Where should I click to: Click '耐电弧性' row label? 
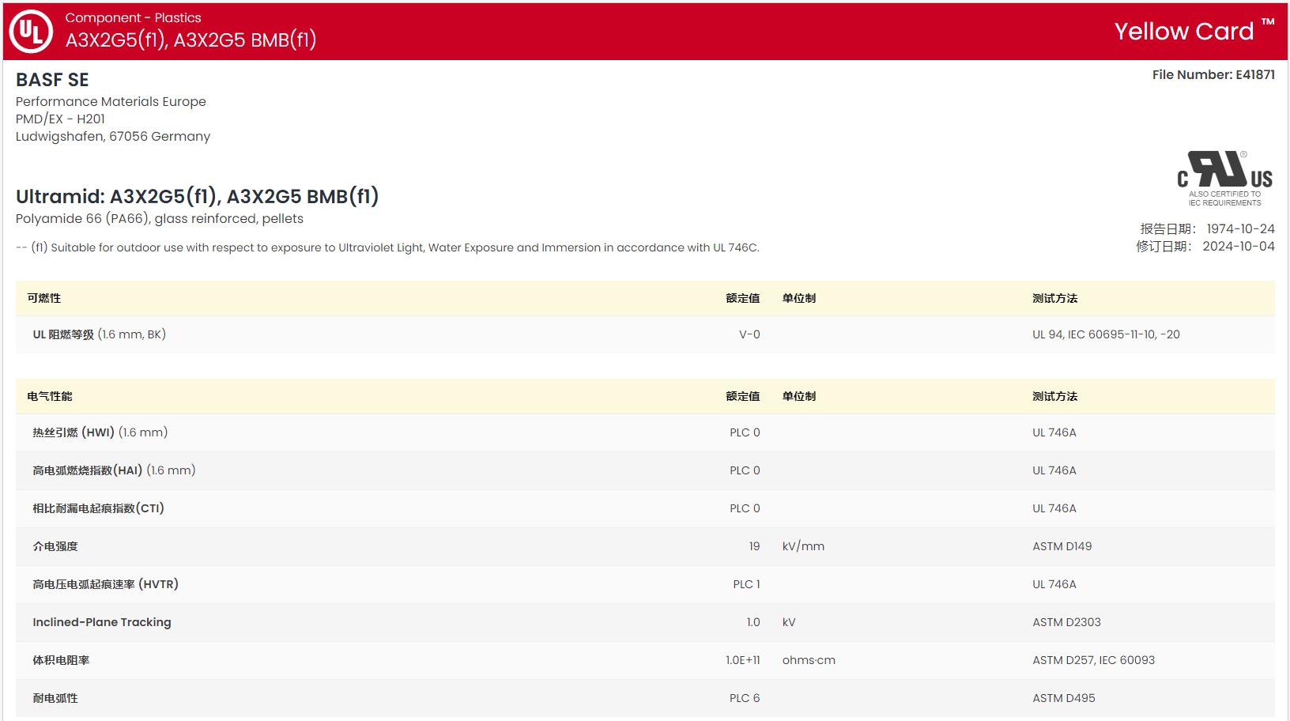pyautogui.click(x=55, y=698)
